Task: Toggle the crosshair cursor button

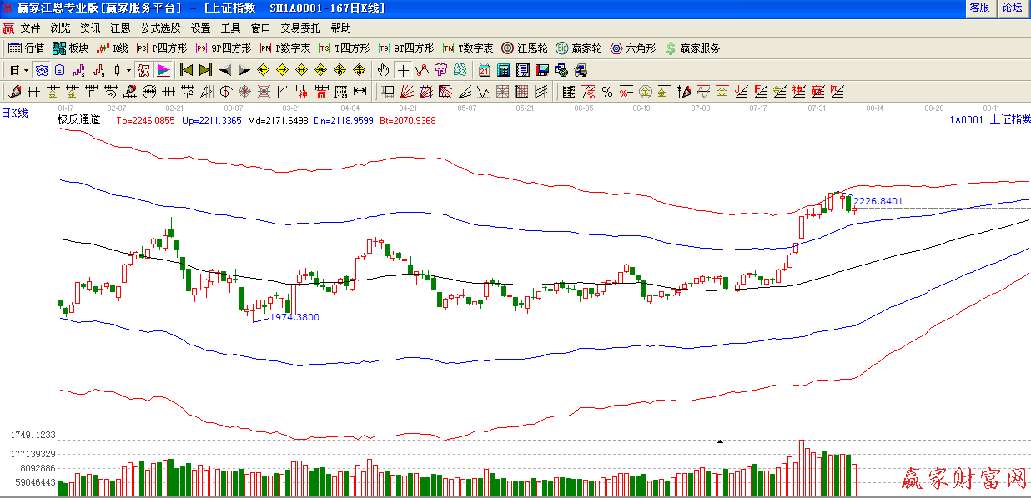Action: pos(403,70)
